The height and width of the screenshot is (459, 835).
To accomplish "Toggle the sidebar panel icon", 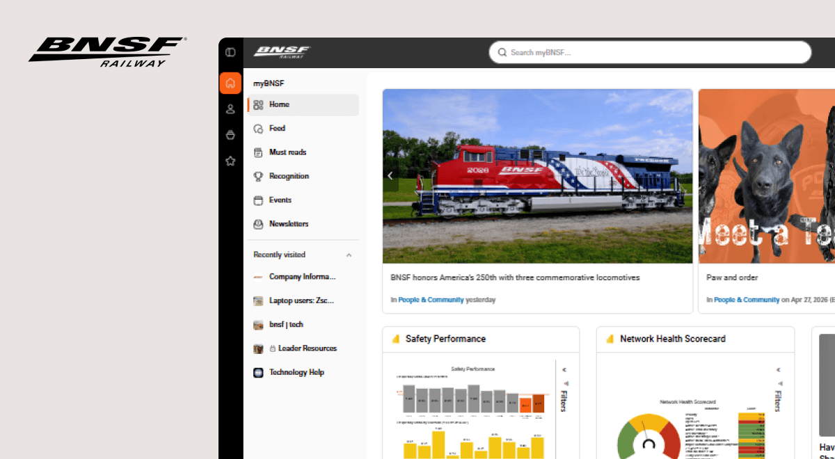I will [230, 52].
